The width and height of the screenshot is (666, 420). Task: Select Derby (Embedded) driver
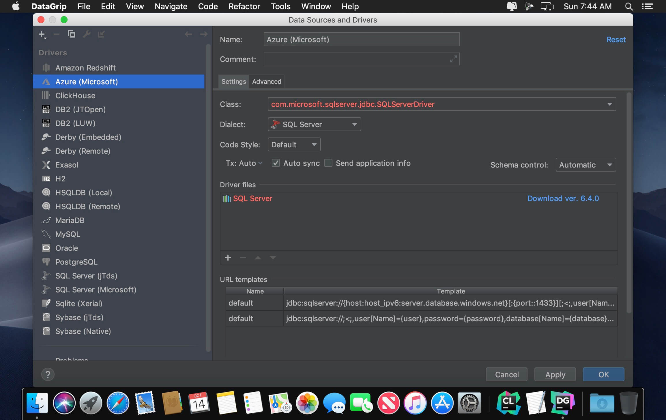click(x=119, y=137)
